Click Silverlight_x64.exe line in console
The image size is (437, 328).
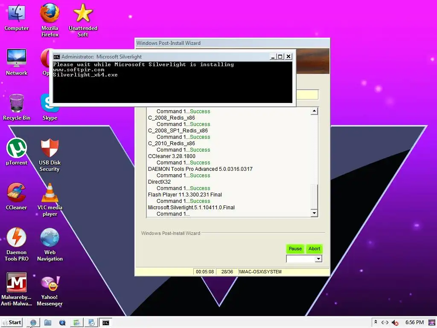coord(85,75)
